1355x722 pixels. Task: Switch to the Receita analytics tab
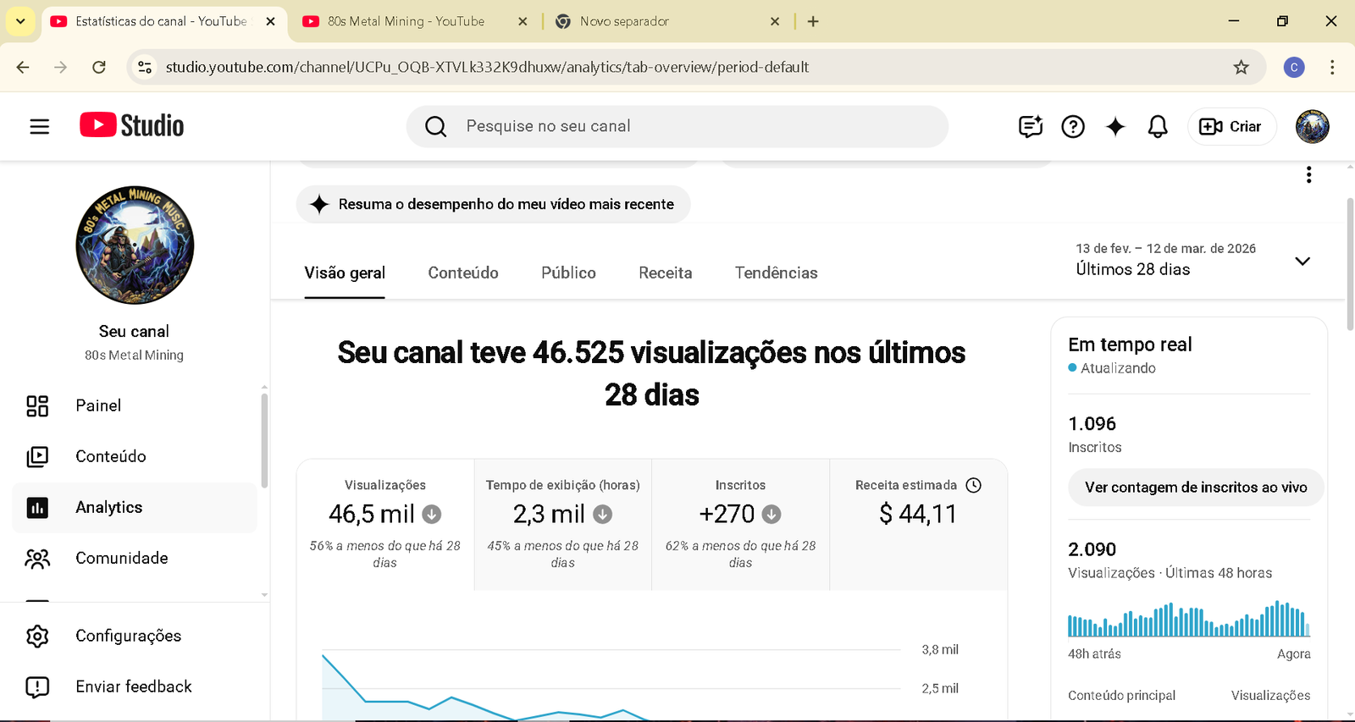(x=665, y=273)
